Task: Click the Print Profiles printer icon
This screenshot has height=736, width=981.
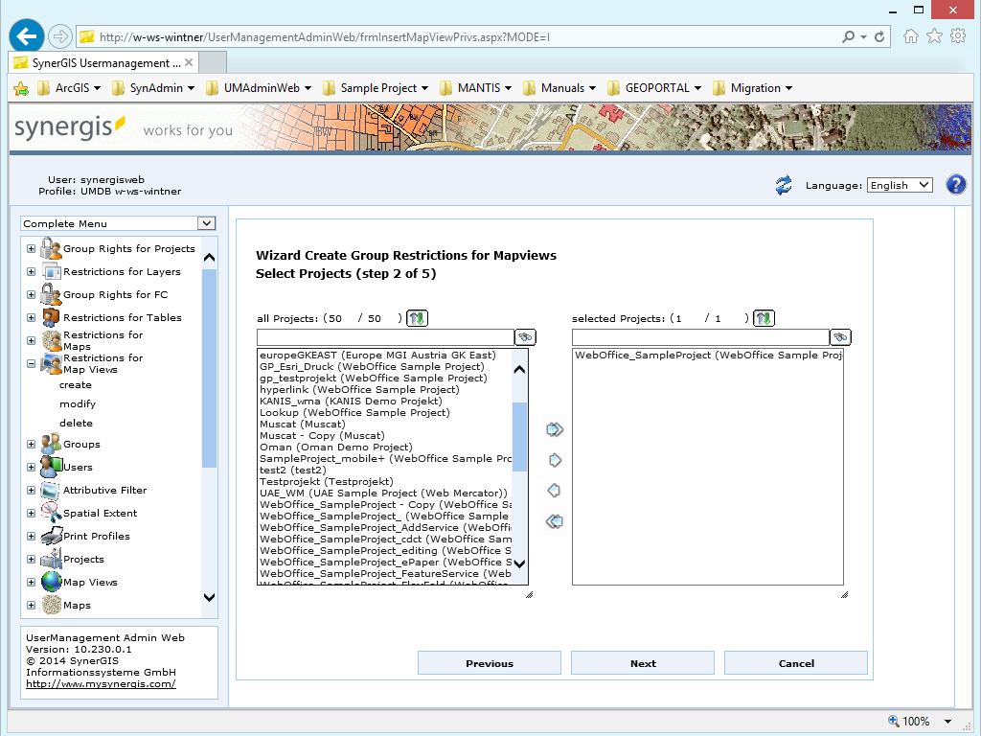Action: click(50, 536)
